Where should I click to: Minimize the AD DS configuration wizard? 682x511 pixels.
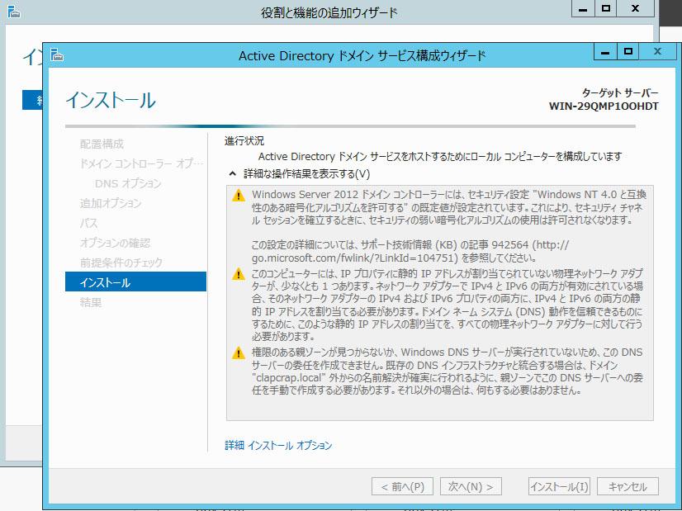(x=605, y=52)
